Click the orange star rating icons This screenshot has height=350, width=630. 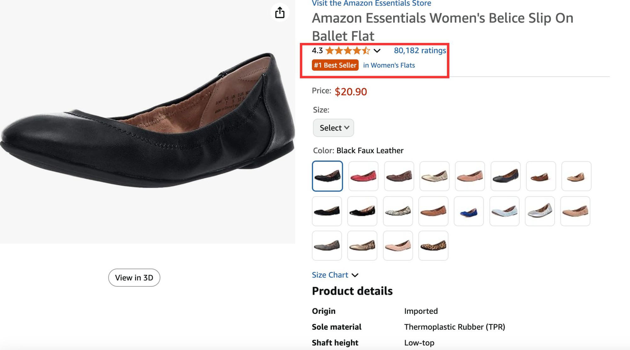click(347, 50)
